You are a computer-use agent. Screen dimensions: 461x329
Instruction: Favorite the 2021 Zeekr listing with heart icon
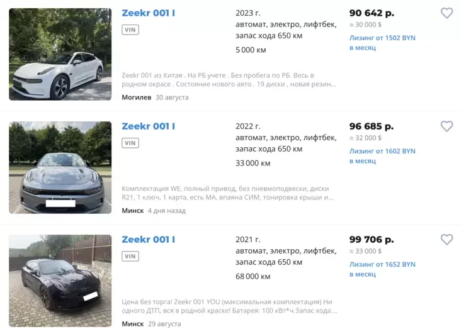447,240
